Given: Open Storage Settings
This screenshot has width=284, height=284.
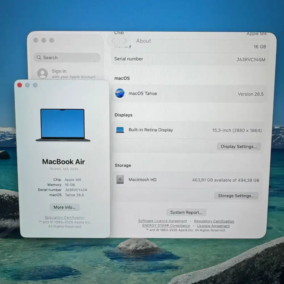Looking at the screenshot, I should (236, 196).
